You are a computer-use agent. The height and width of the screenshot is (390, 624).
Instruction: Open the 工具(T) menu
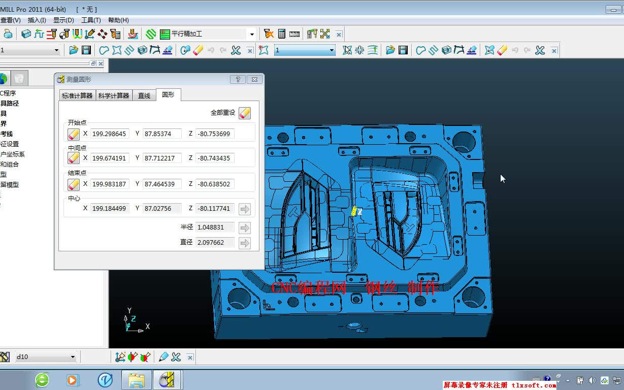[x=91, y=20]
